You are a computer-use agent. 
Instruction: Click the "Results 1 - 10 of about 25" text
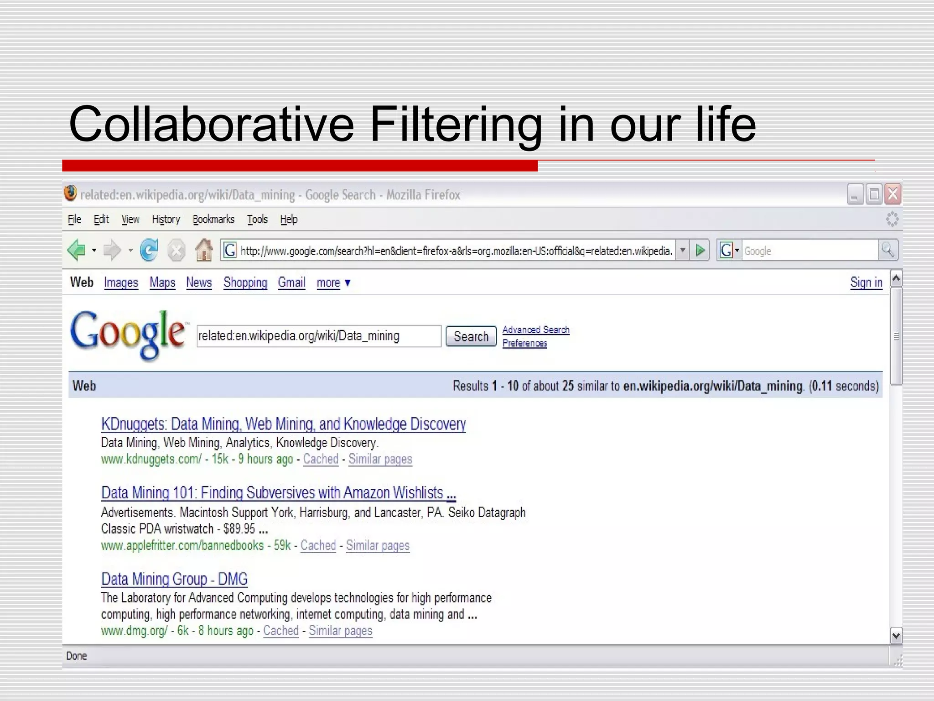[513, 386]
